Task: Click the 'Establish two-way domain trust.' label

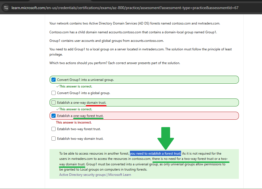Action: 80,139
